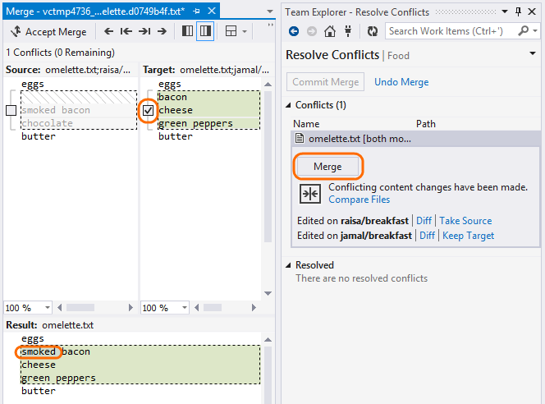Image resolution: width=545 pixels, height=404 pixels.
Task: Click the view layout icon
Action: tap(231, 31)
